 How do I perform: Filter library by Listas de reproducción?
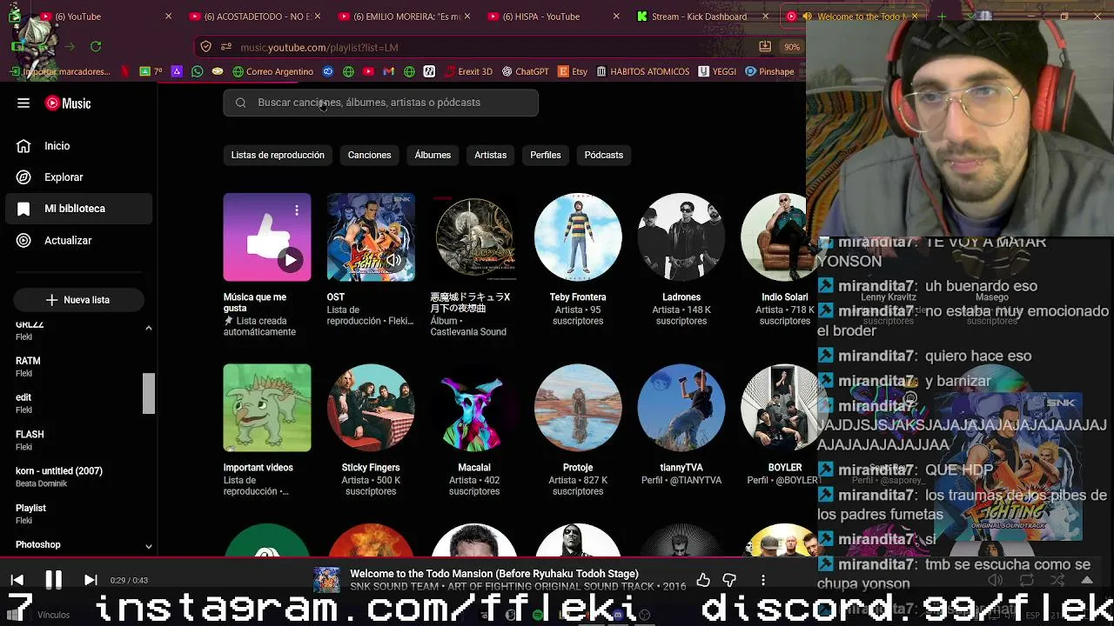point(278,155)
